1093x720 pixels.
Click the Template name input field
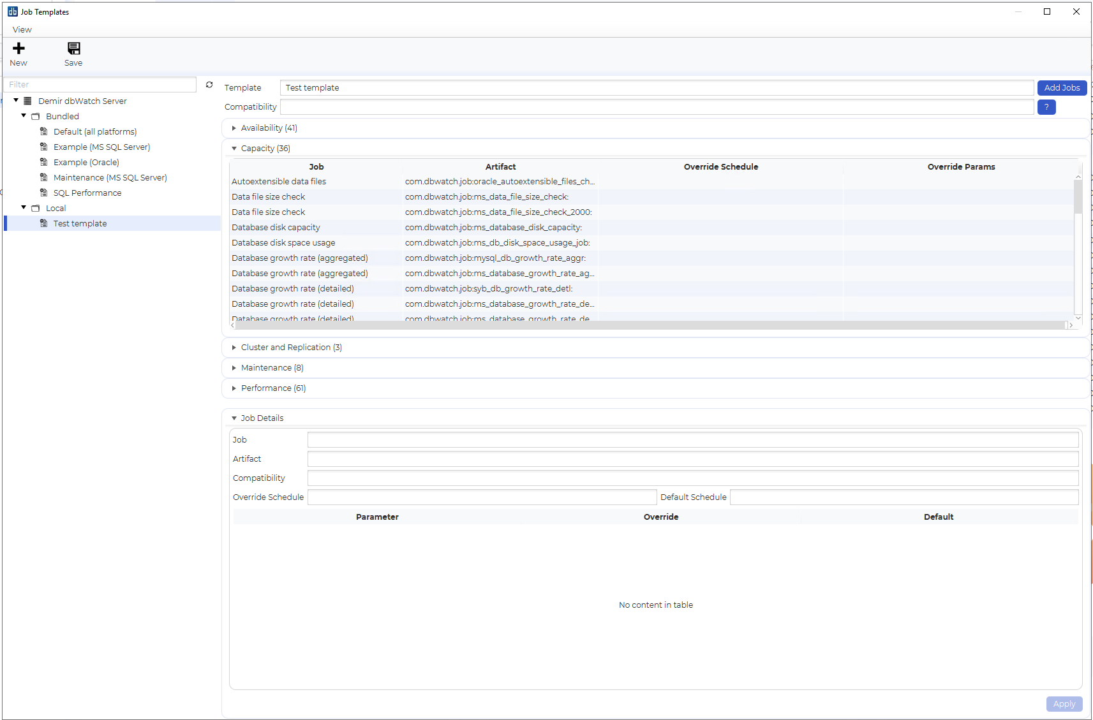point(657,88)
